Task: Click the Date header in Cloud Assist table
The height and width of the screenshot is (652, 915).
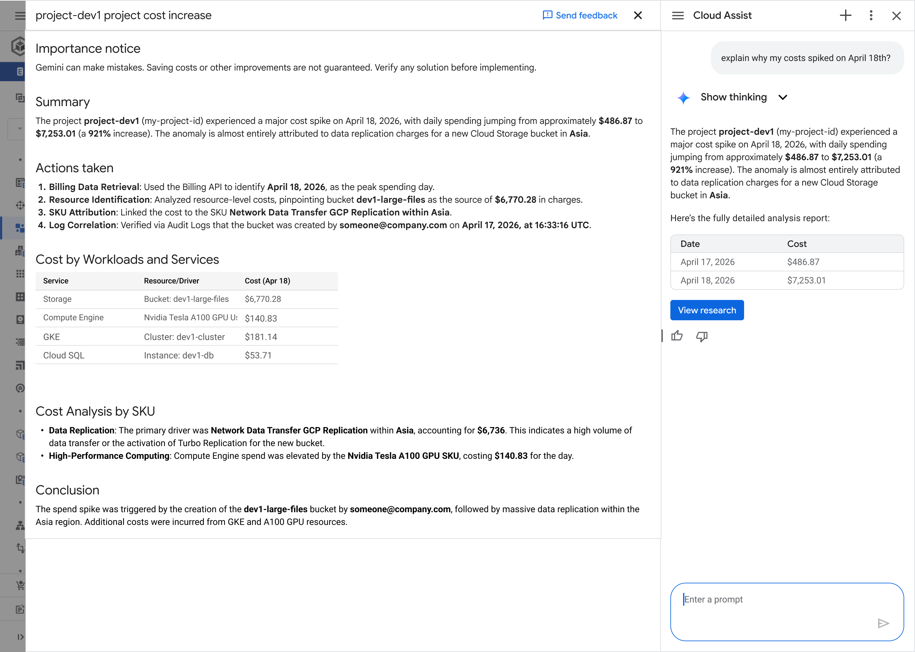Action: (x=690, y=244)
